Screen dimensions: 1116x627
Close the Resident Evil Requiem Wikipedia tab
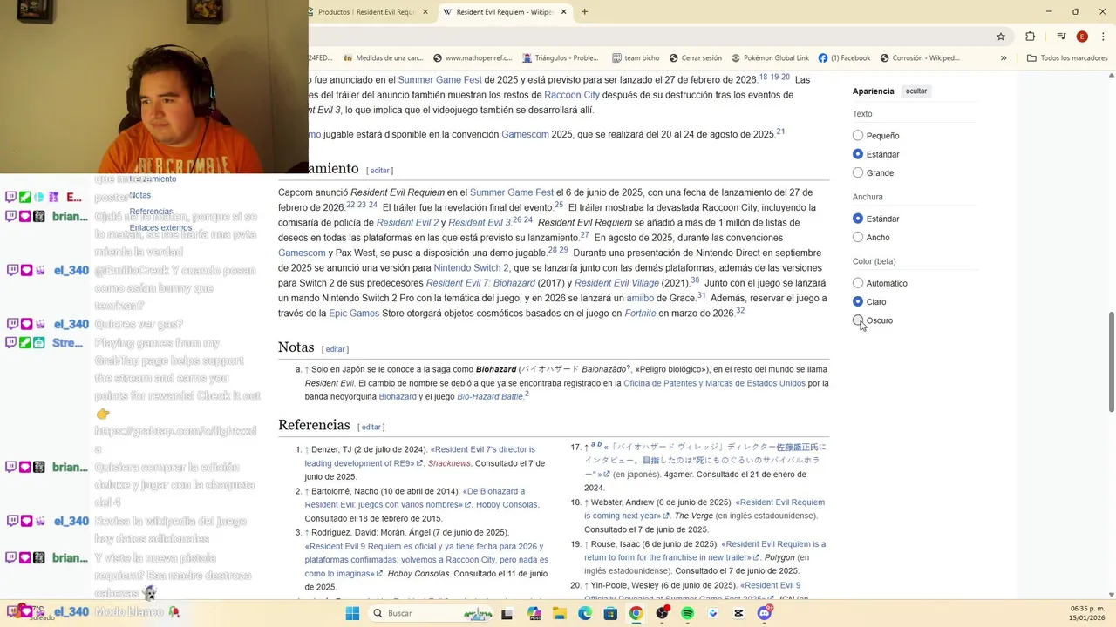pos(563,12)
